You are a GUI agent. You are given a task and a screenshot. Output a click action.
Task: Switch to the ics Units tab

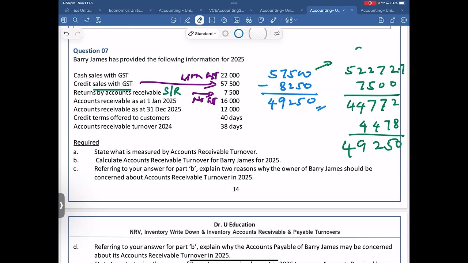point(83,10)
